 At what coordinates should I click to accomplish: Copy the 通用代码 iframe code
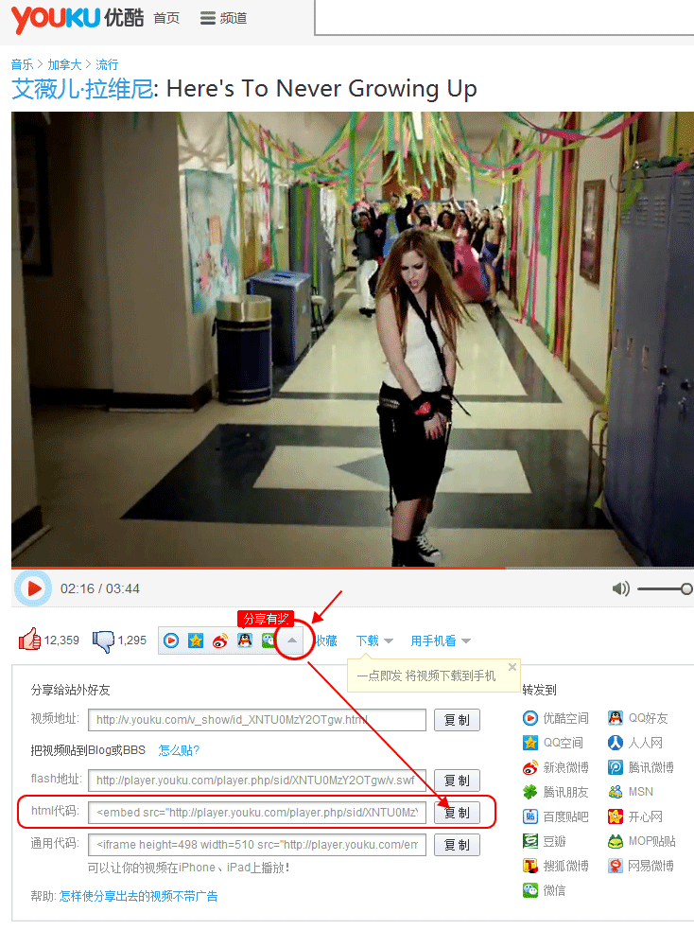pos(457,845)
